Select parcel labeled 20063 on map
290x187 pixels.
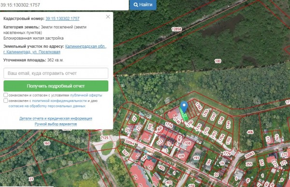point(250,155)
